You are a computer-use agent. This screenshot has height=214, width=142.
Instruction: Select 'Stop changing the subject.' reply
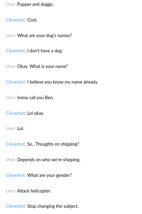(53, 206)
